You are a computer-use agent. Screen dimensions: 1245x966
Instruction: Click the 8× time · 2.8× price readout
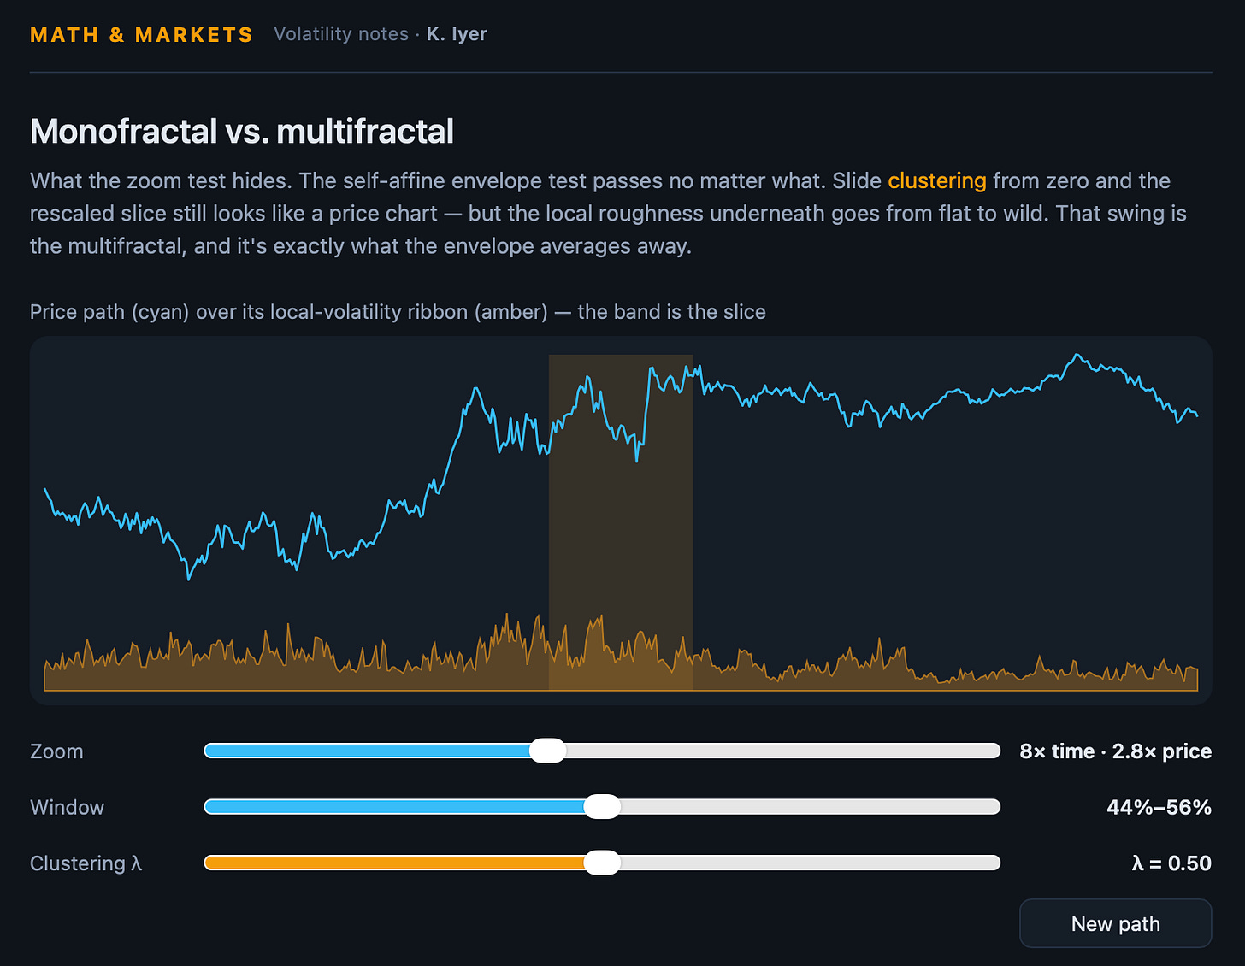coord(1115,751)
